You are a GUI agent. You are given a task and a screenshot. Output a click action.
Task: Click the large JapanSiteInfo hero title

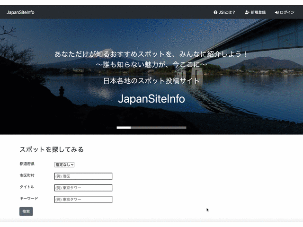151,99
